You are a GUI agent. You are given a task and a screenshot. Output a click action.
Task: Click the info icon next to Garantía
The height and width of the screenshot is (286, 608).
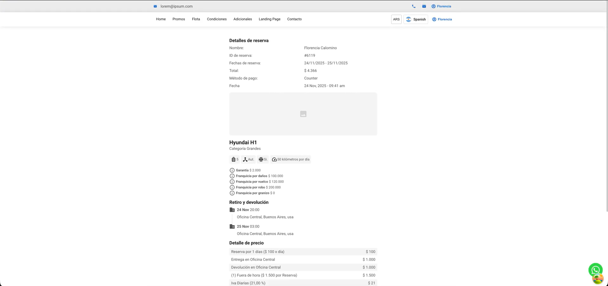click(x=232, y=170)
